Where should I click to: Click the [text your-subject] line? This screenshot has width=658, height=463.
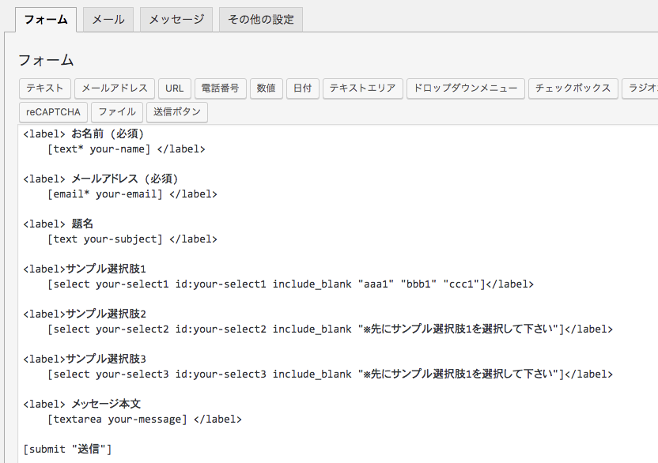coord(132,239)
